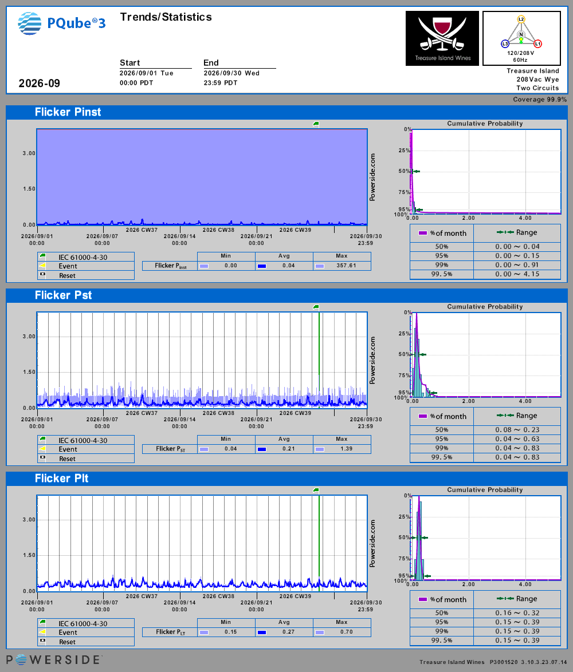The height and width of the screenshot is (672, 573).
Task: Click the green vertical marker line in Pst chart
Action: (x=319, y=360)
